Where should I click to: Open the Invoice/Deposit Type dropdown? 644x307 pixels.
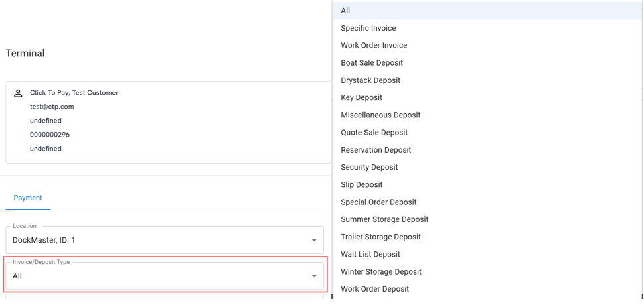coord(165,276)
